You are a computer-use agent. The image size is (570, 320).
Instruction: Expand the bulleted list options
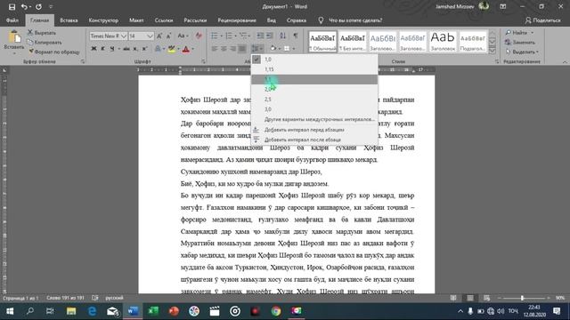tap(221, 36)
